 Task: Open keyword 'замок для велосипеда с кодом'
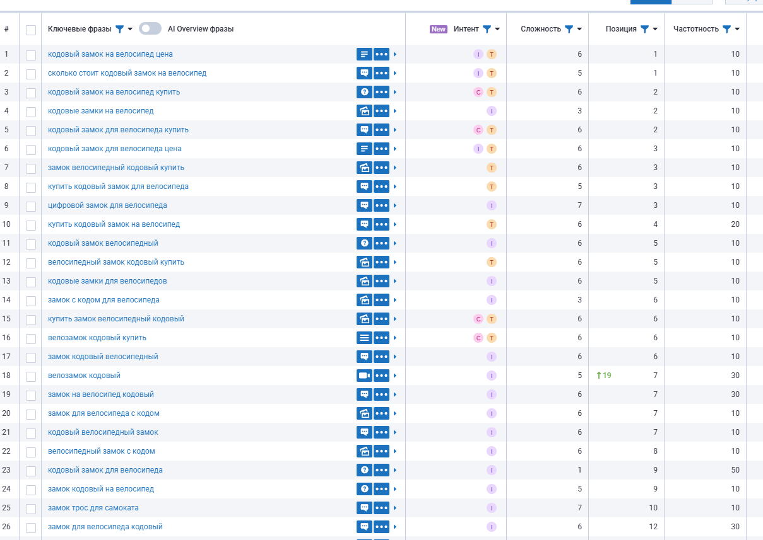point(104,413)
